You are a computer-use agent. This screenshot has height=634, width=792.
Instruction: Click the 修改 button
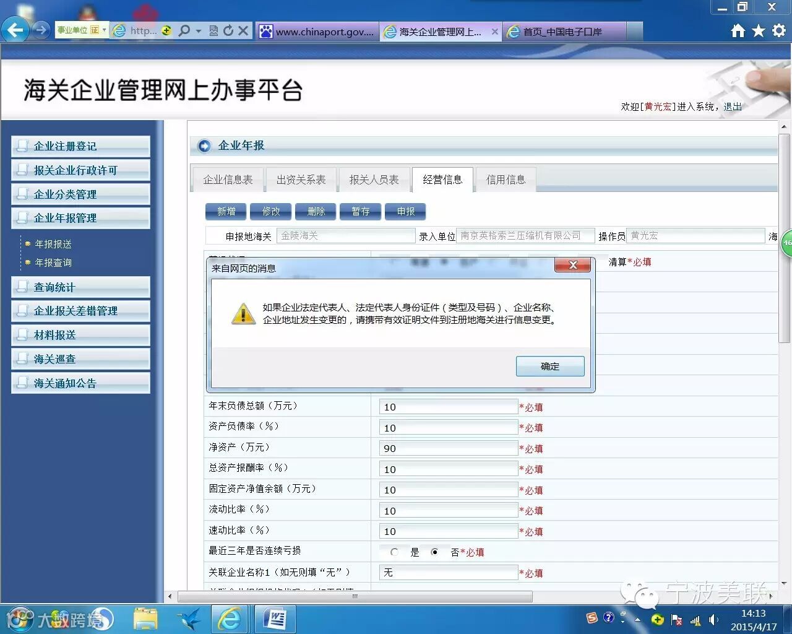tap(271, 212)
